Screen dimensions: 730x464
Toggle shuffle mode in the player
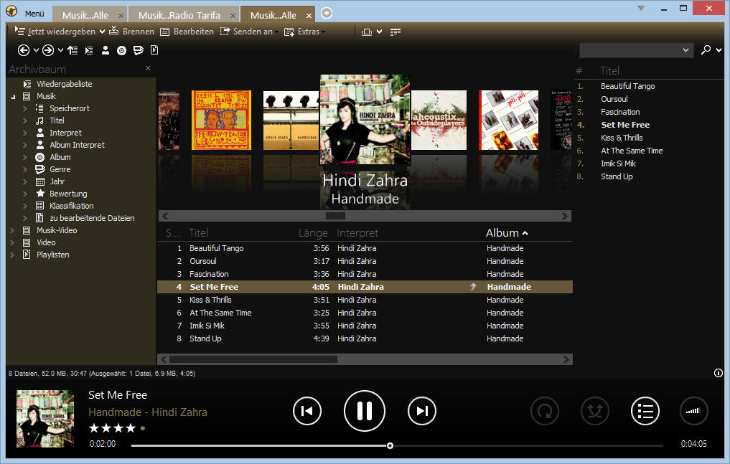[x=595, y=411]
